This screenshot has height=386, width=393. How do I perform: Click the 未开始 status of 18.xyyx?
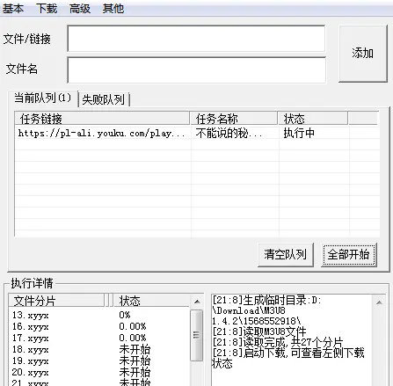point(135,349)
